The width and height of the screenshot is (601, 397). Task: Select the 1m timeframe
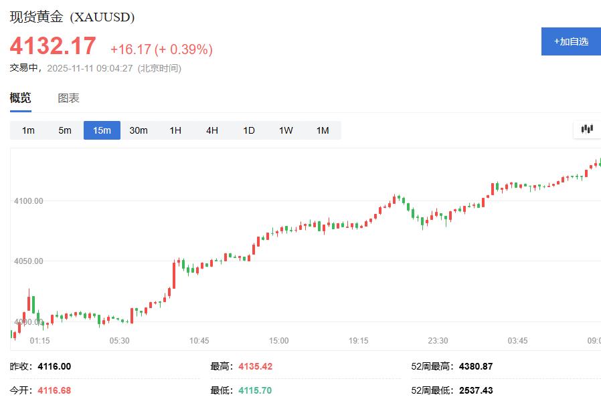click(x=27, y=130)
